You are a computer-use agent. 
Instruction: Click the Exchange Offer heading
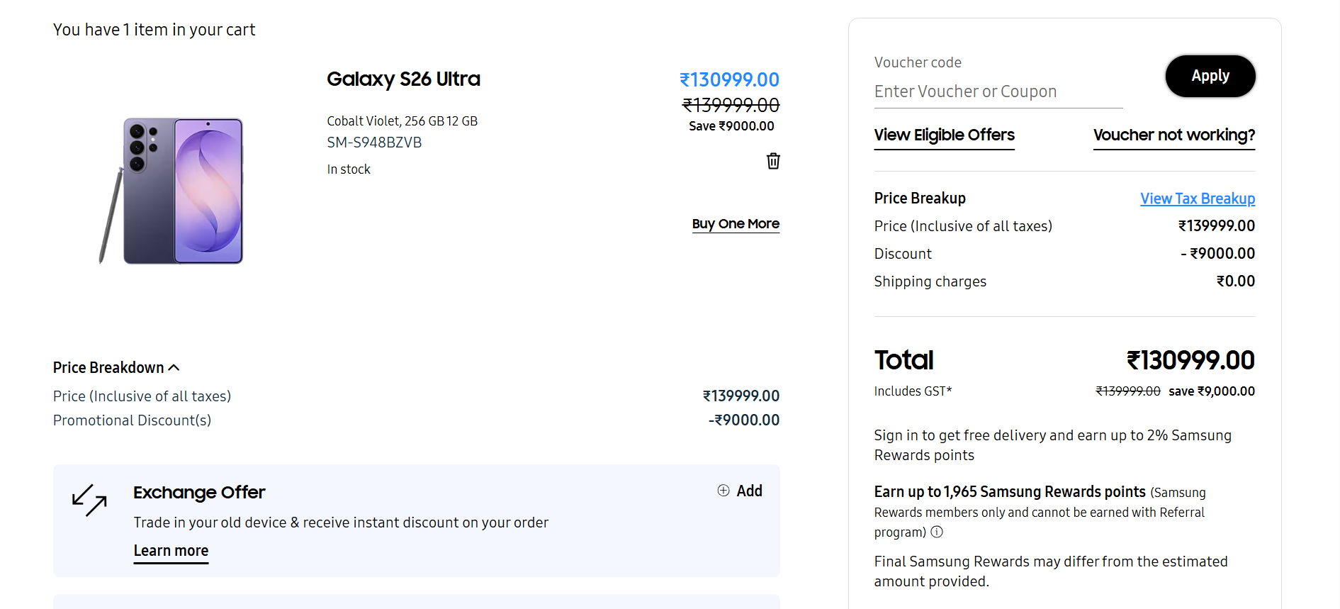tap(199, 492)
